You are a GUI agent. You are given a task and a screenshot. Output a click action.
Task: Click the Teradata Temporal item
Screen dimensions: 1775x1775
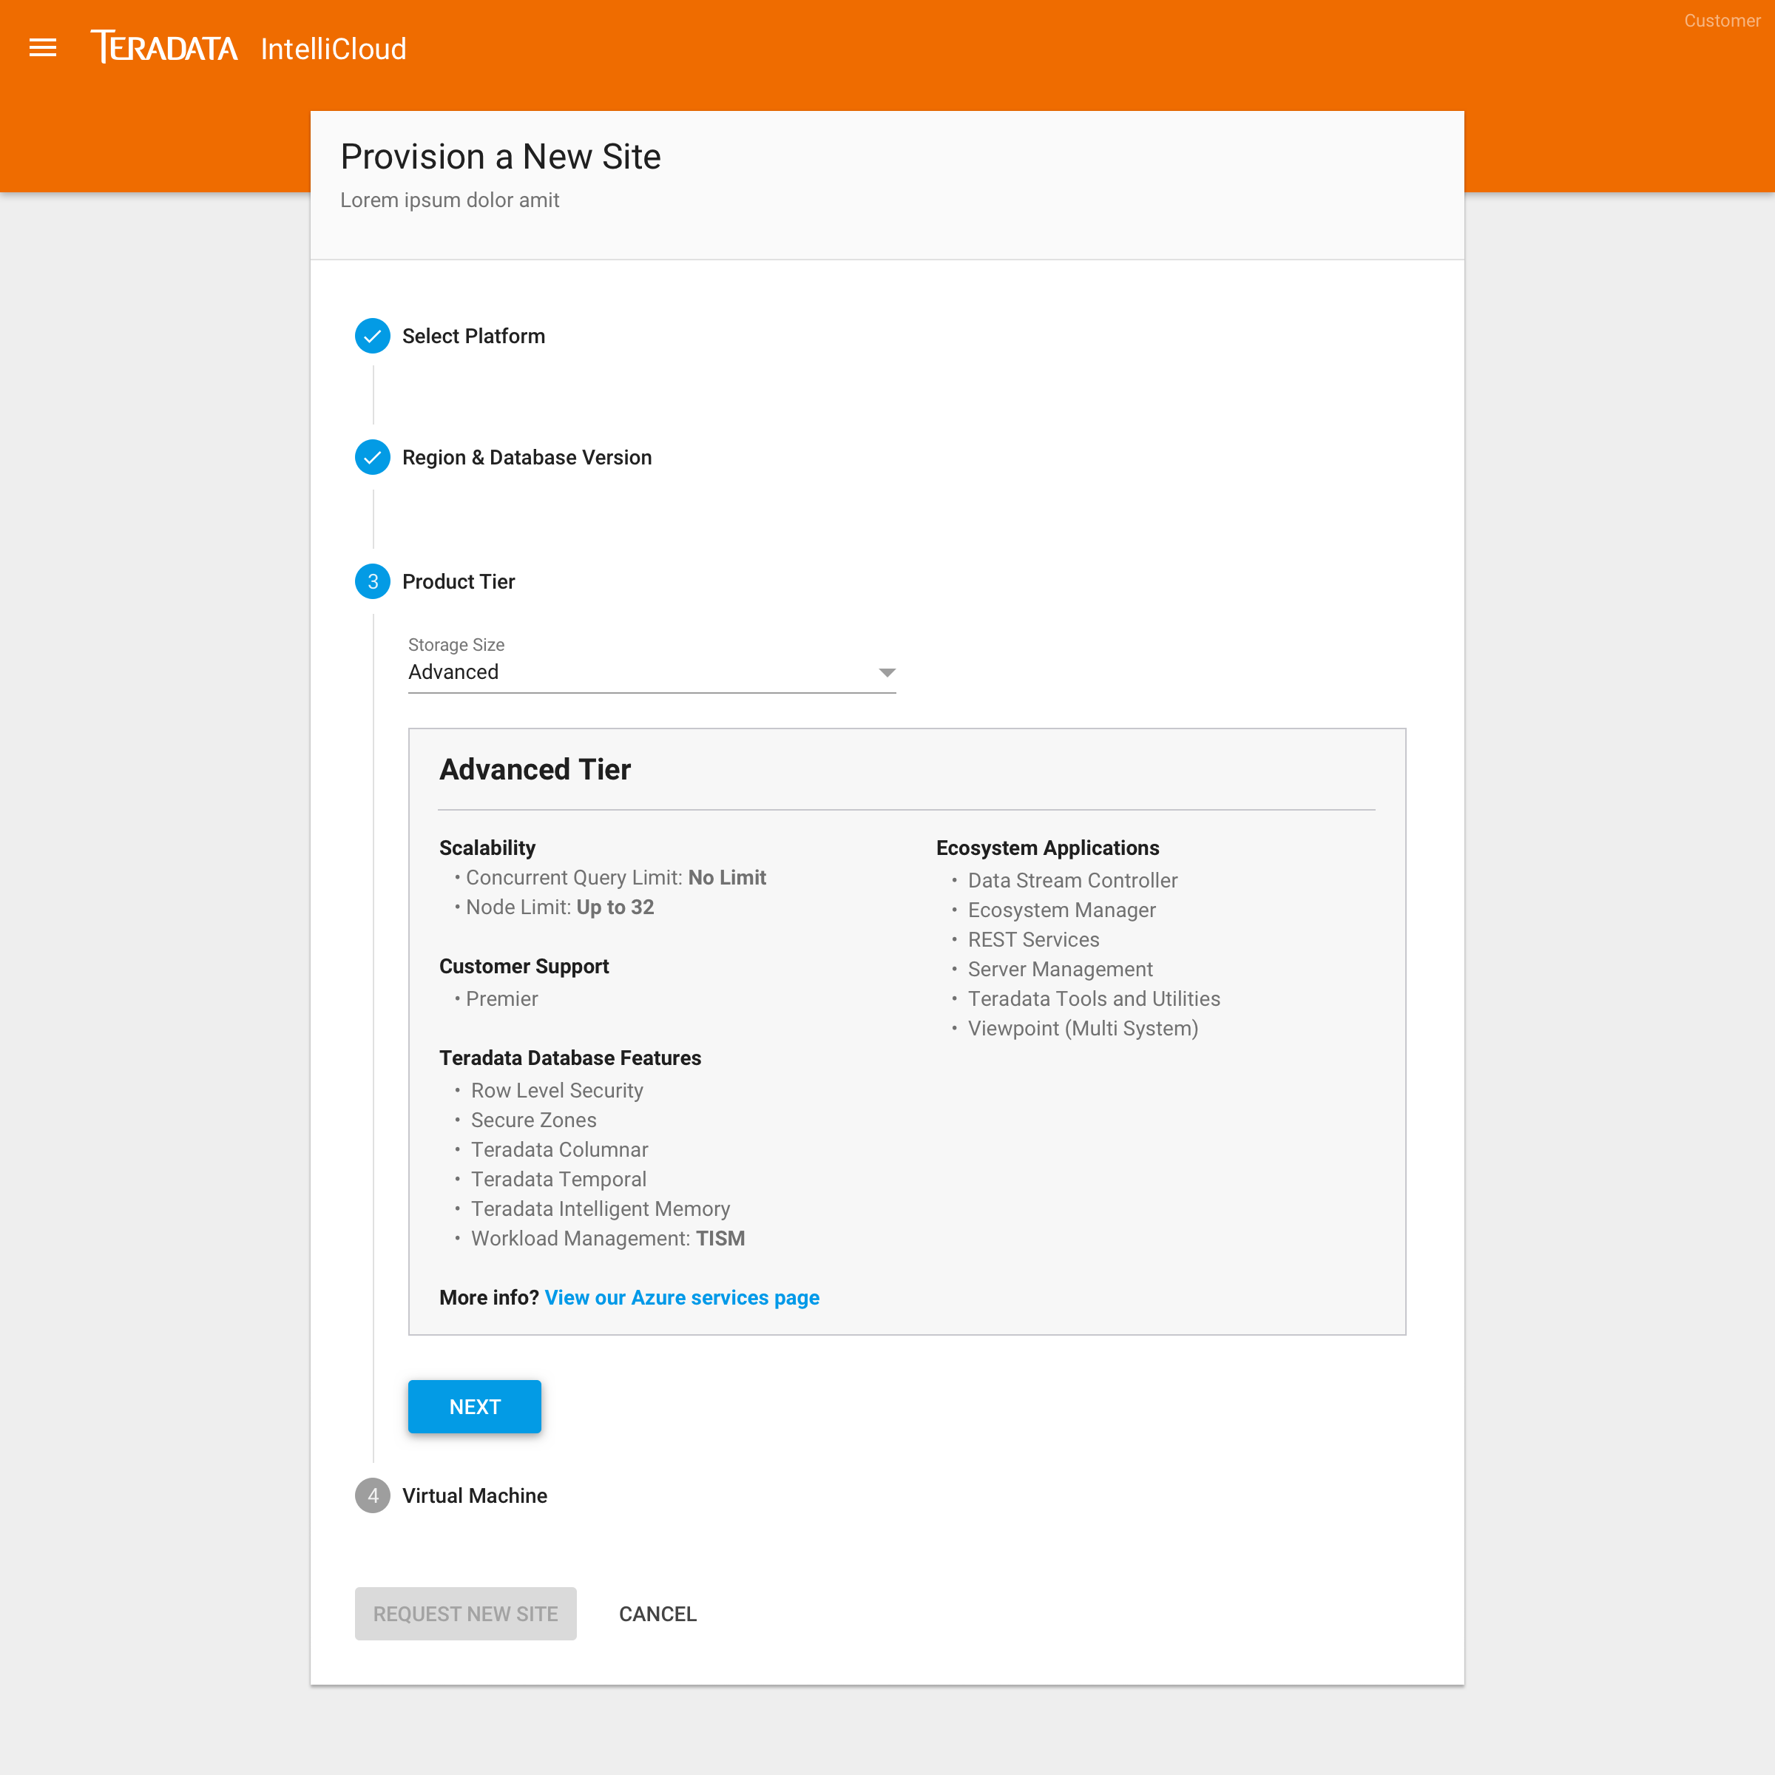(x=558, y=1179)
